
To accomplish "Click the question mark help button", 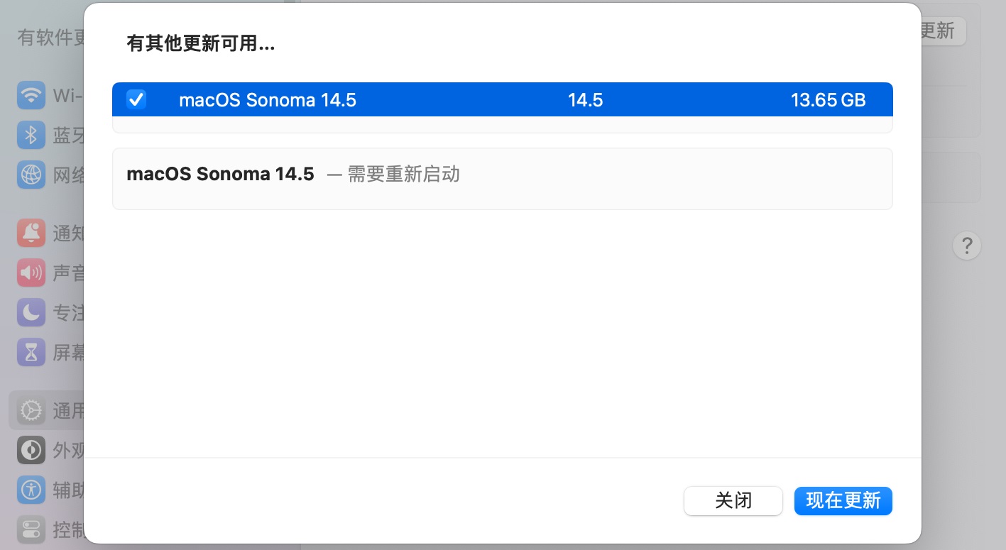I will click(966, 246).
